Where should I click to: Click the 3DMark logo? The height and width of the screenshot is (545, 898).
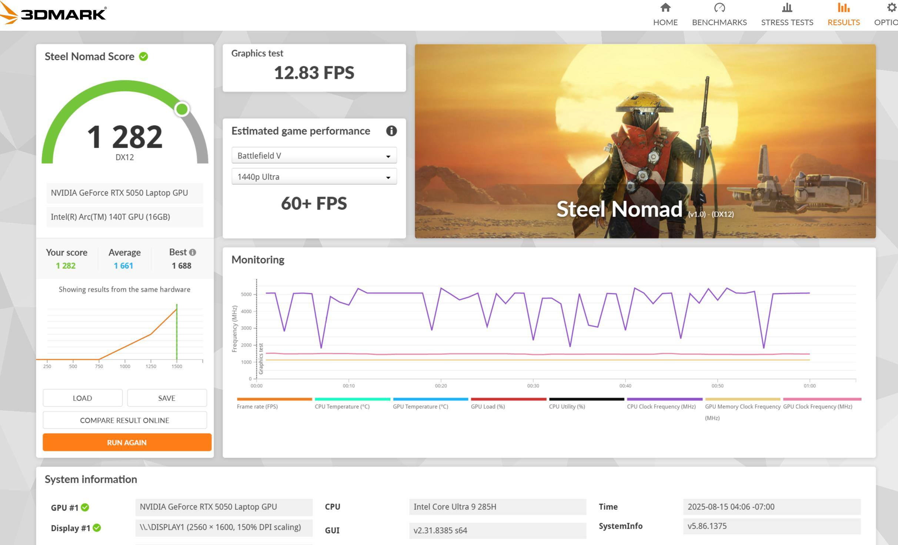(54, 14)
